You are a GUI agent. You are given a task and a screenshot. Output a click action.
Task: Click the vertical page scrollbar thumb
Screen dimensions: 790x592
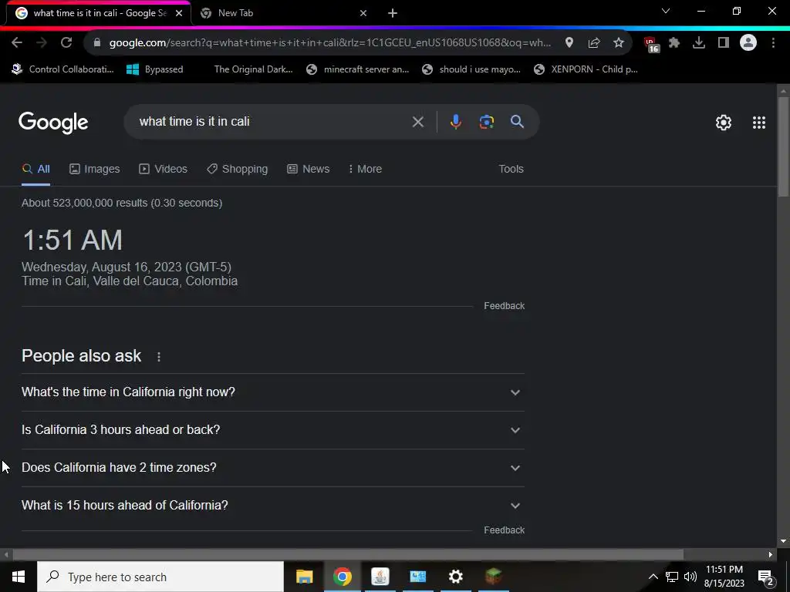783,146
